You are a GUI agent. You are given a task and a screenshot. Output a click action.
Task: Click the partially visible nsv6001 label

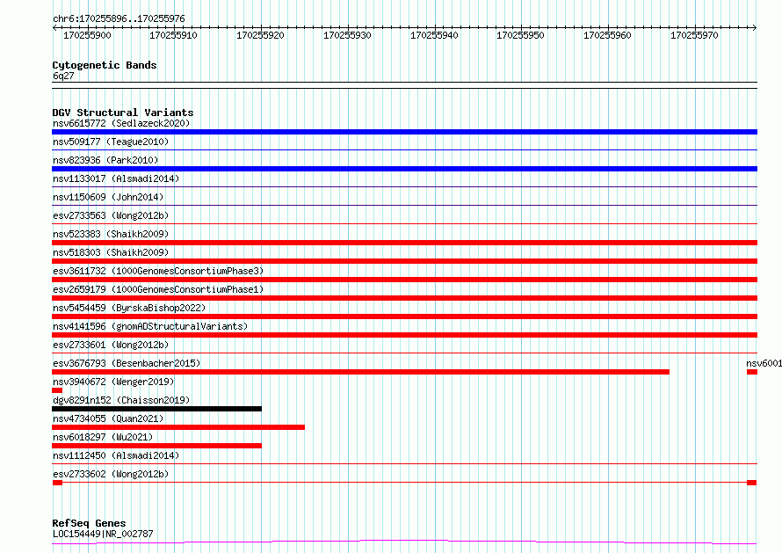pos(764,363)
